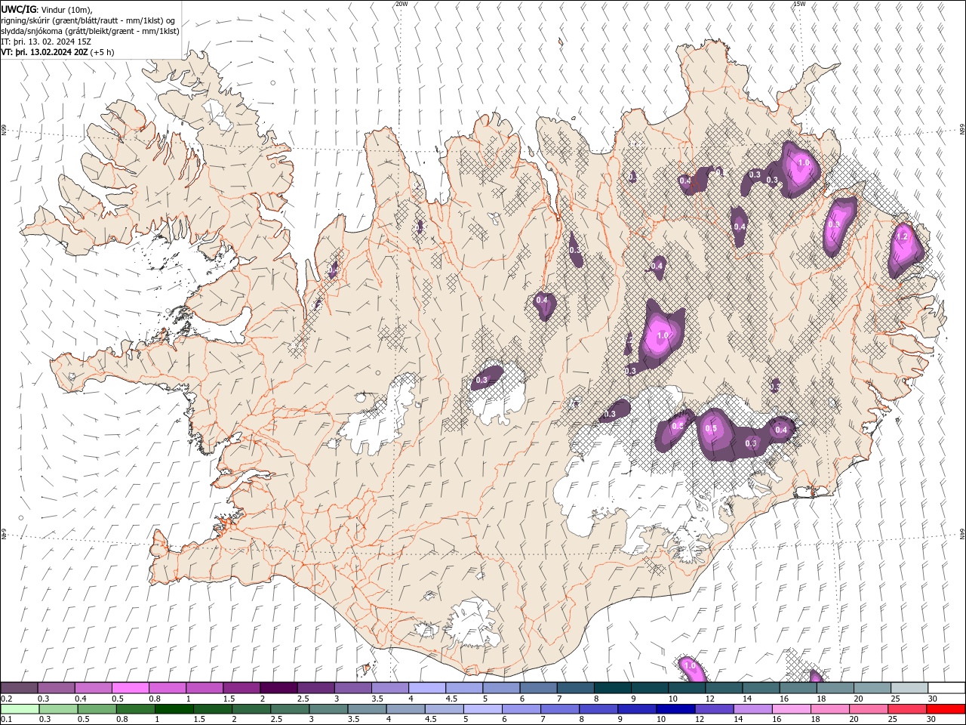Select the bright red swatch labeled 30 in lower legend row
This screenshot has height=725, width=966.
946,709
